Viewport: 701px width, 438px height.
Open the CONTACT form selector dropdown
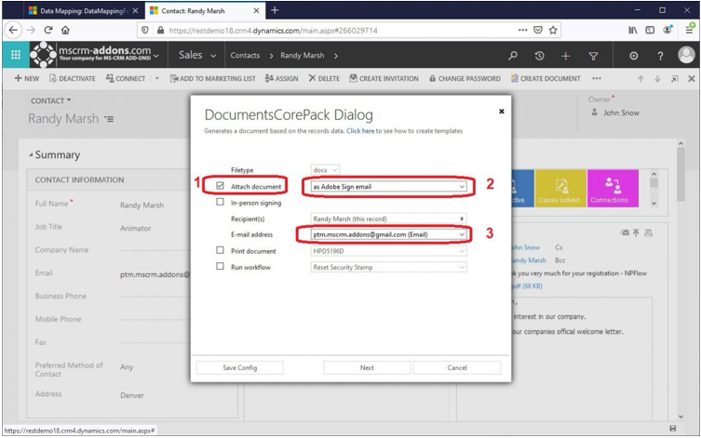(51, 101)
